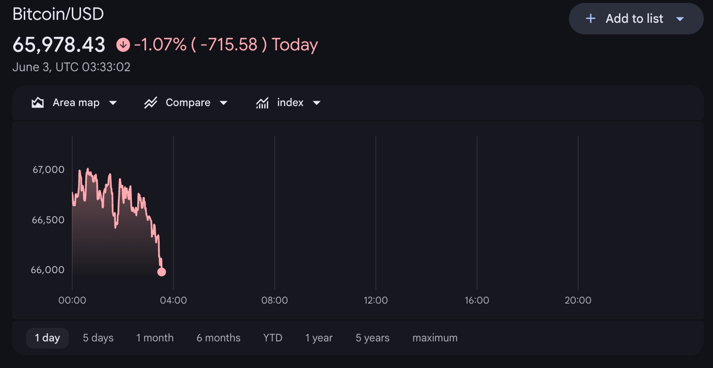Viewport: 713px width, 368px height.
Task: Expand the Area map dropdown arrow
Action: point(113,103)
